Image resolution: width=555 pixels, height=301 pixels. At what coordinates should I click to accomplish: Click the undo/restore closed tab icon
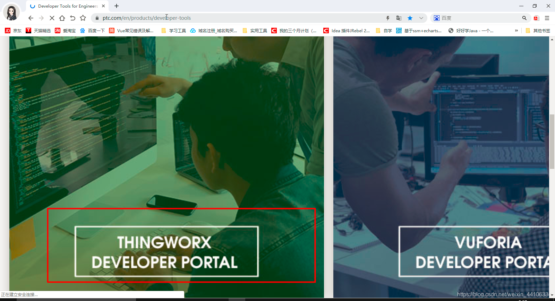pos(72,18)
